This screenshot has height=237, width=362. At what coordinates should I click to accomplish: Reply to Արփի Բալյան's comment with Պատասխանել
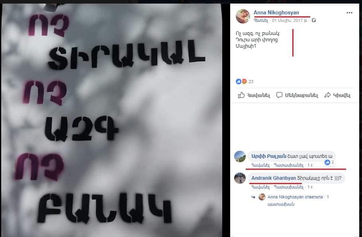288,165
